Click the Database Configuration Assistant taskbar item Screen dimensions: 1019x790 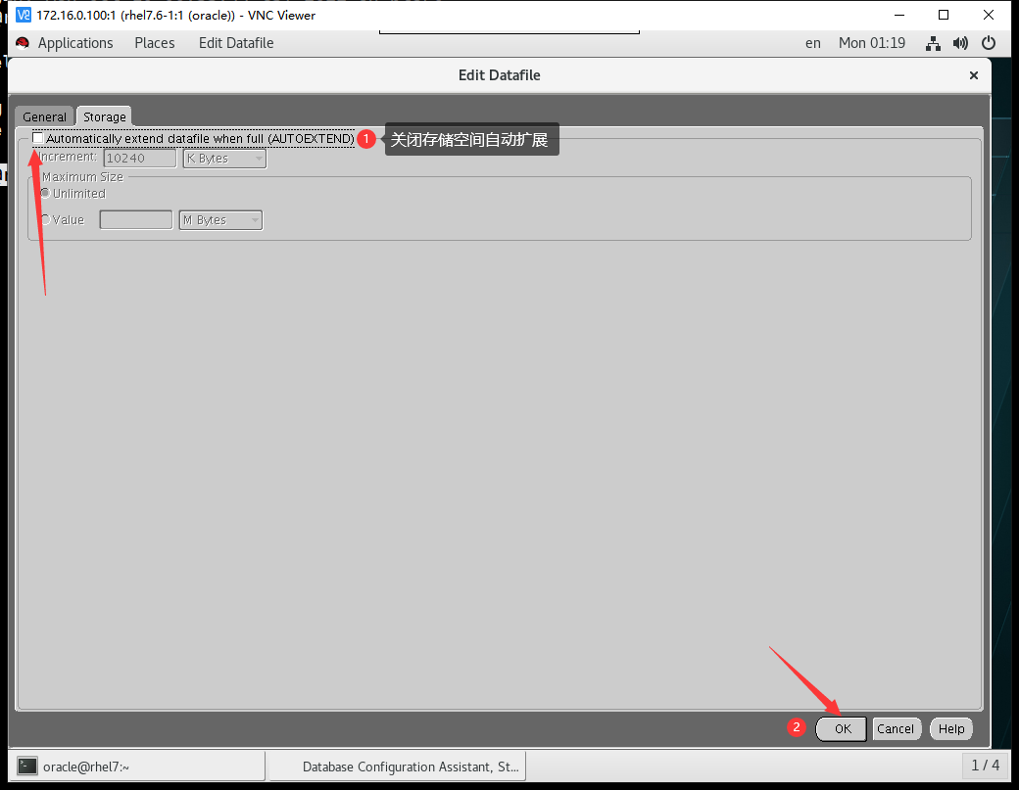click(x=399, y=767)
